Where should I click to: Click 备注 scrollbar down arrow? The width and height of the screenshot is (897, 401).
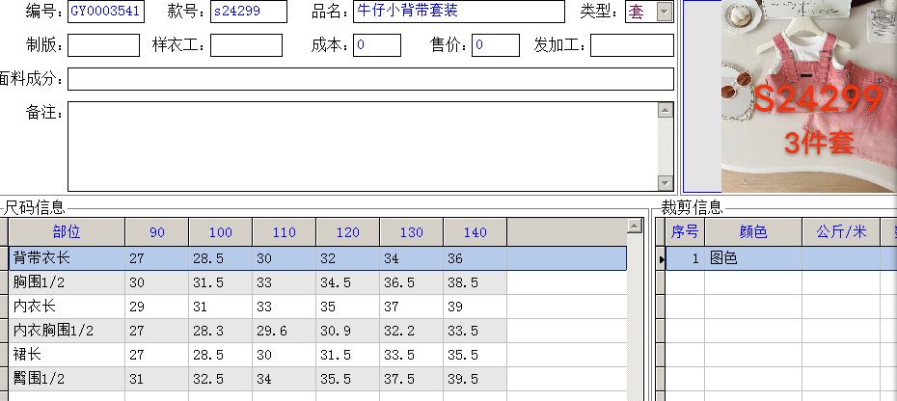pyautogui.click(x=666, y=183)
